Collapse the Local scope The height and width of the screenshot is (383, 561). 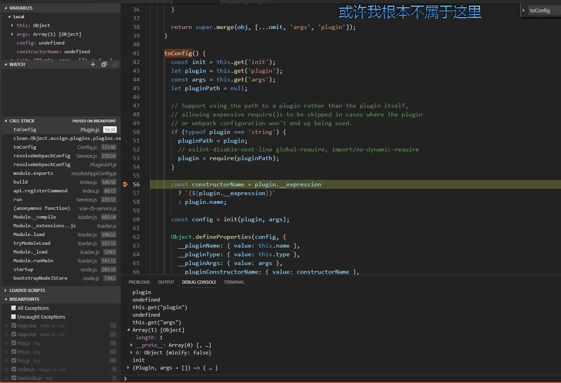pyautogui.click(x=10, y=17)
